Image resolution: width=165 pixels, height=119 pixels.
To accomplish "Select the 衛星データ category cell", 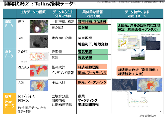I will tap(10, 34).
